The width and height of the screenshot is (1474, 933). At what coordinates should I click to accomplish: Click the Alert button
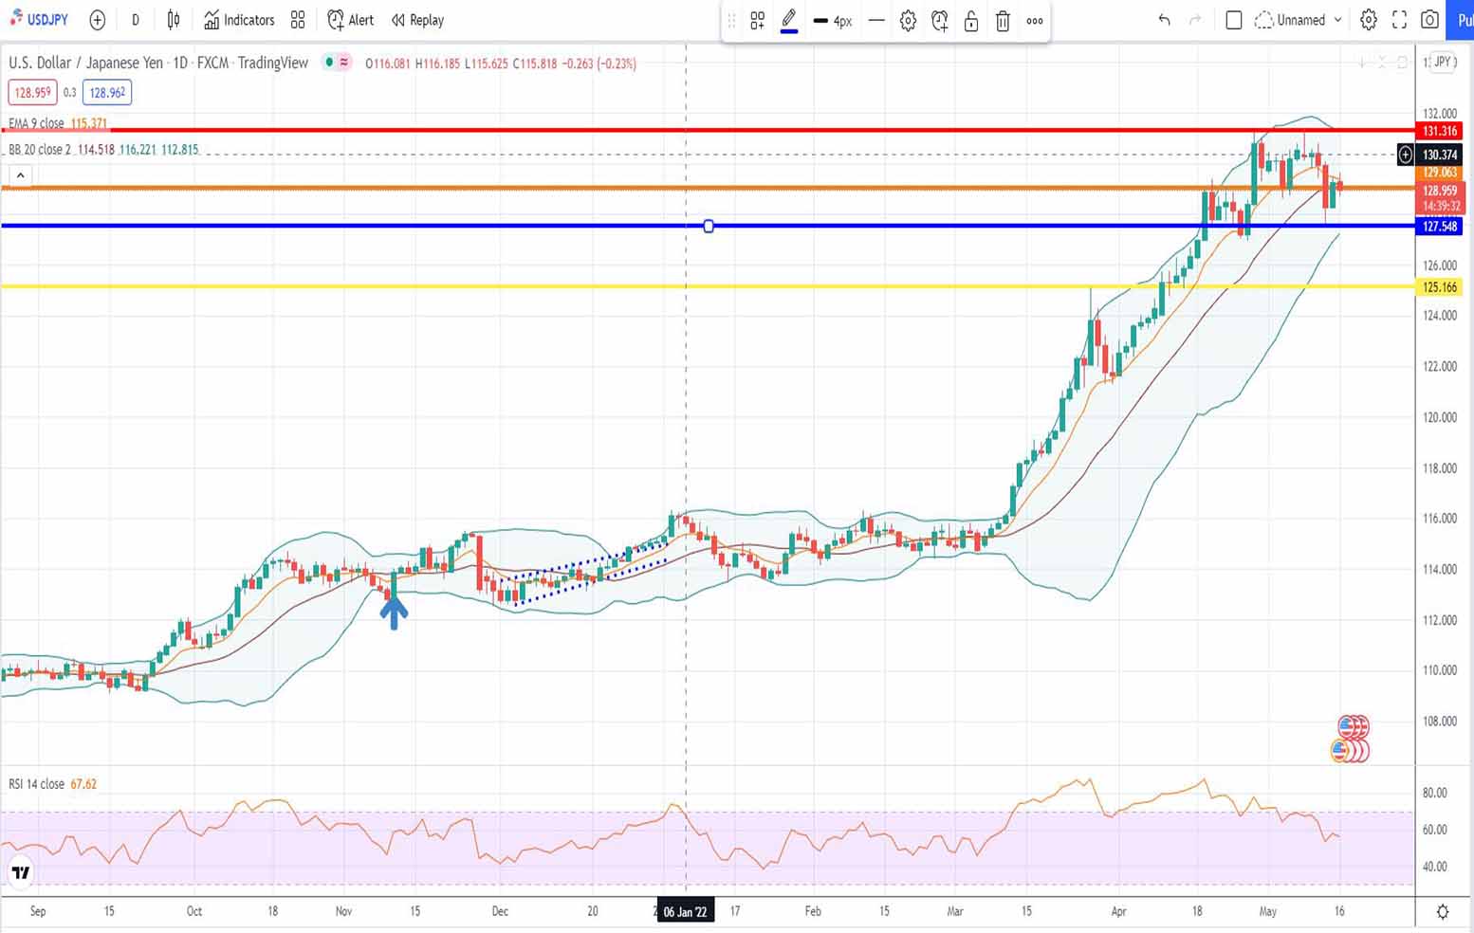(350, 20)
